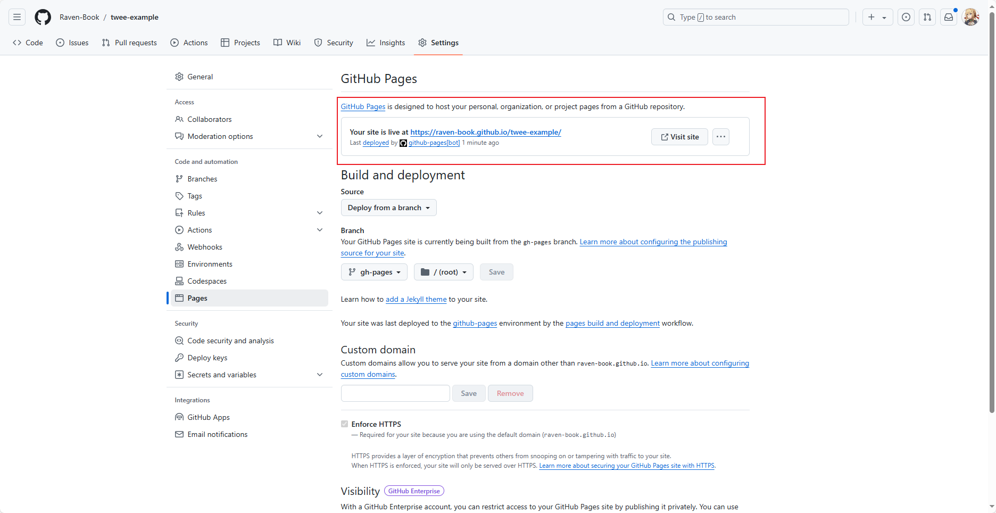The height and width of the screenshot is (513, 996).
Task: Go to Raven-Book owner link
Action: click(79, 17)
